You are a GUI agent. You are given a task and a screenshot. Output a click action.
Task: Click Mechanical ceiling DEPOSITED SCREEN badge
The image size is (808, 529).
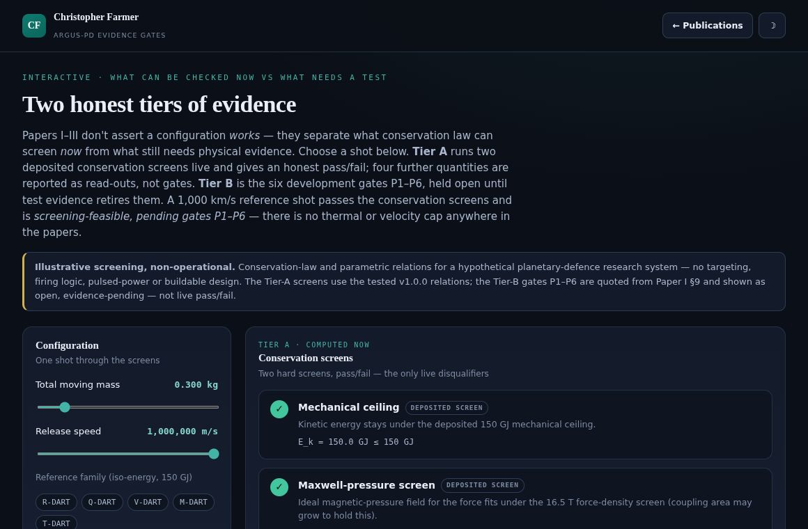[446, 408]
